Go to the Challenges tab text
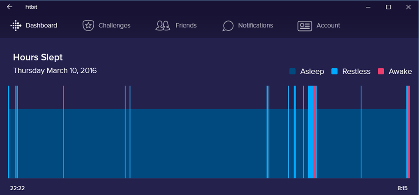Image resolution: width=419 pixels, height=195 pixels. [x=114, y=26]
